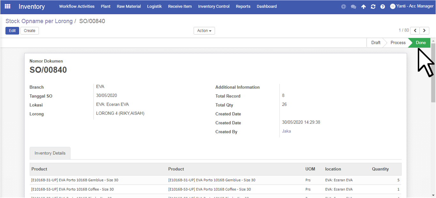
Task: Click the @ mentions icon
Action: coord(344,6)
